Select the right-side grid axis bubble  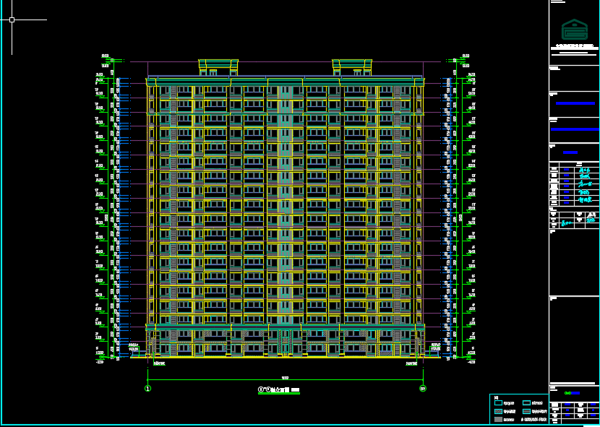point(423,389)
